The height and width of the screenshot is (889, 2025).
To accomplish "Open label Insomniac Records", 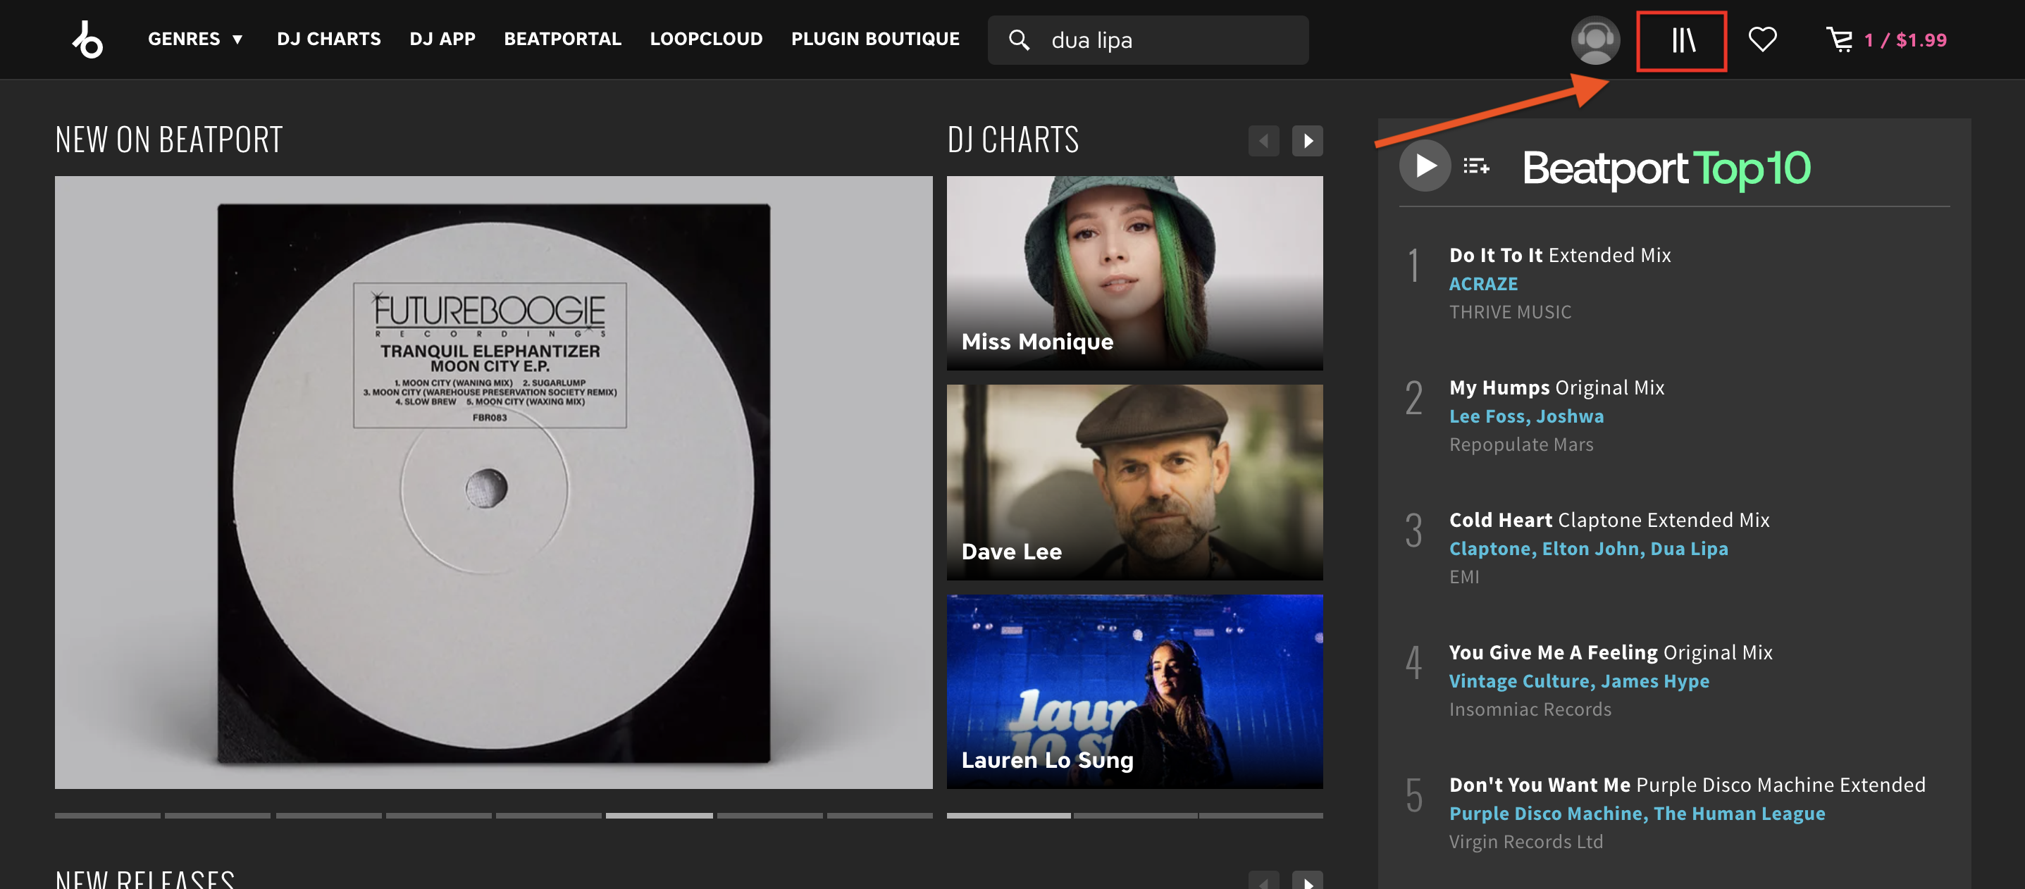I will click(1530, 709).
